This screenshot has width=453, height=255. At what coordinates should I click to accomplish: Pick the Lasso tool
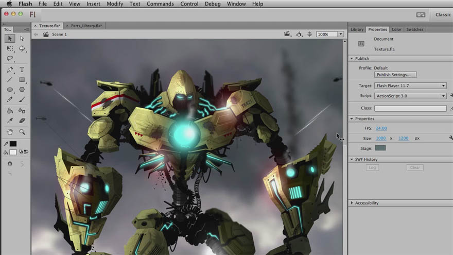pyautogui.click(x=10, y=58)
